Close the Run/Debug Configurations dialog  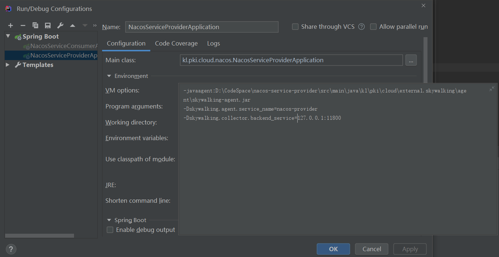coord(423,5)
